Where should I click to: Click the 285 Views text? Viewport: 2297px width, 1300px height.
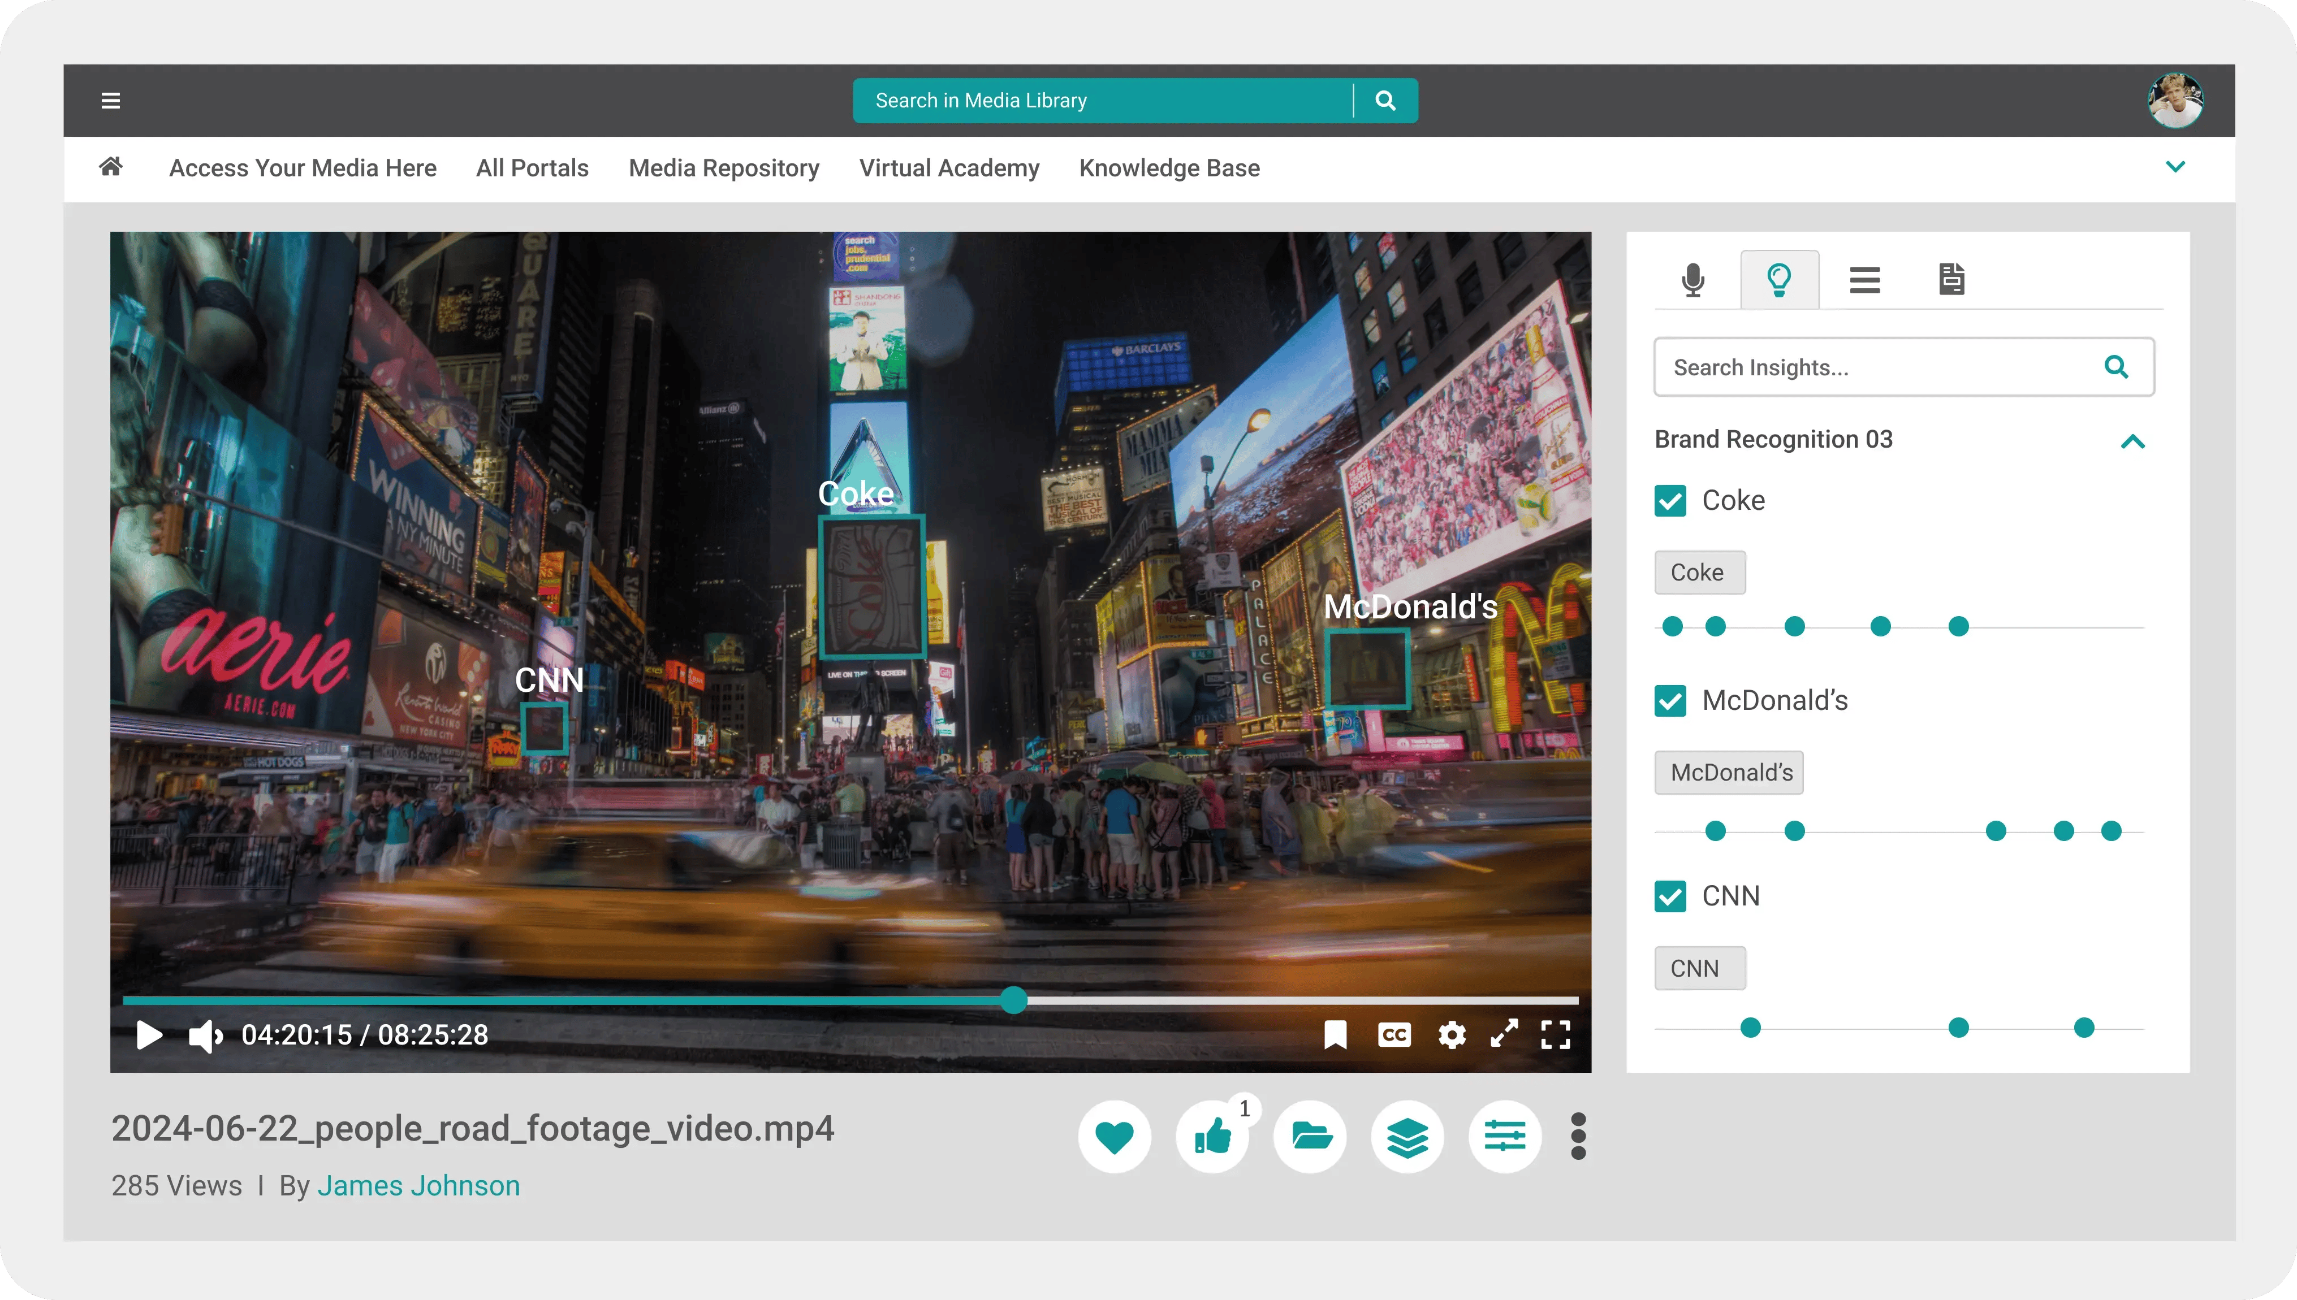tap(177, 1186)
